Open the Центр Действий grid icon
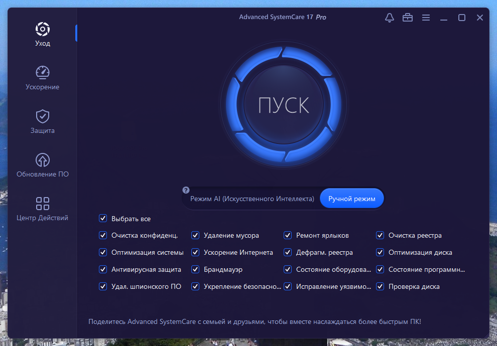 [x=43, y=204]
